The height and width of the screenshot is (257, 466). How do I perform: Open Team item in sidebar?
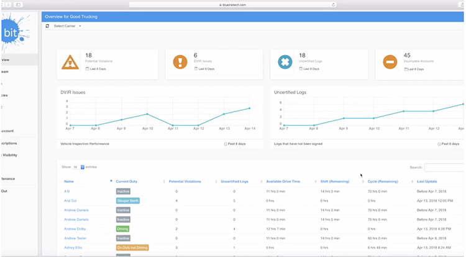coord(5,72)
